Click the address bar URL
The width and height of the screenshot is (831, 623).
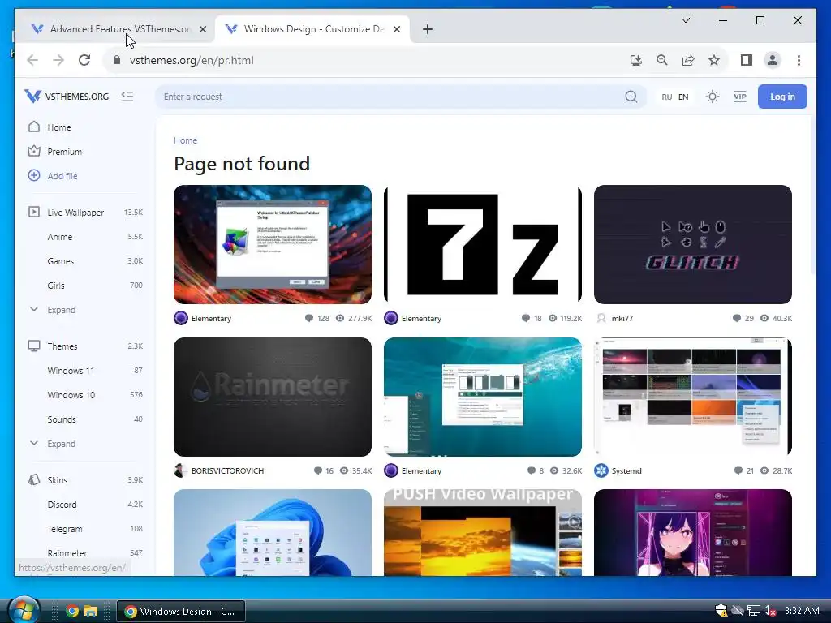coord(192,60)
